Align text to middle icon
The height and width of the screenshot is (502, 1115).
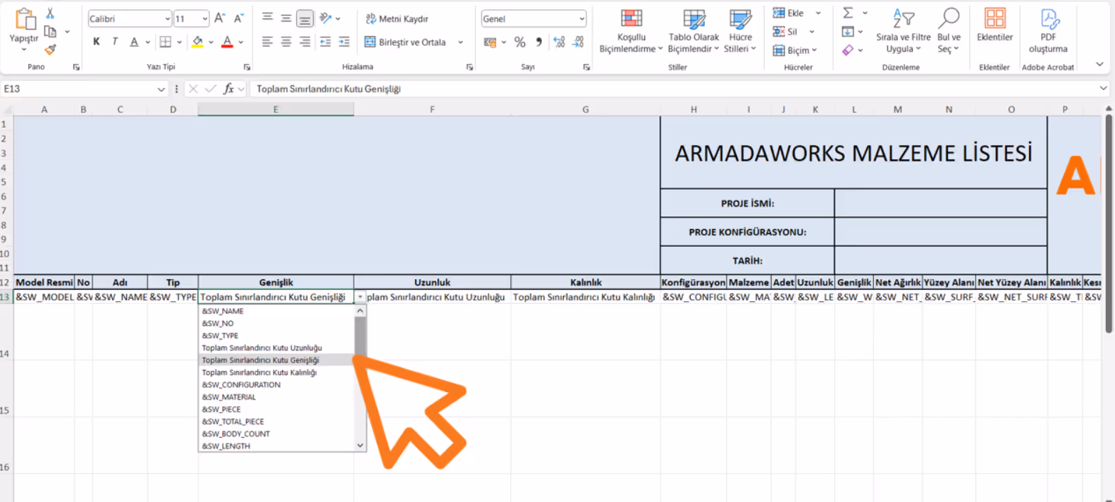pos(286,18)
